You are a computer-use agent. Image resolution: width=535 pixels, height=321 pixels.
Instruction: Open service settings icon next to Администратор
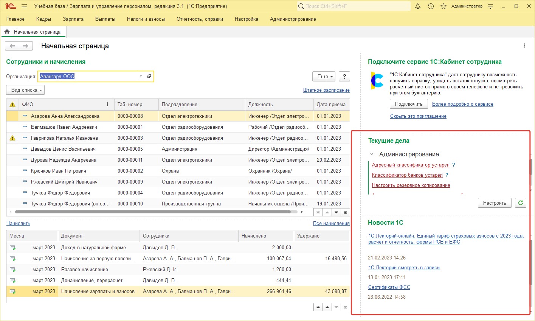click(490, 6)
